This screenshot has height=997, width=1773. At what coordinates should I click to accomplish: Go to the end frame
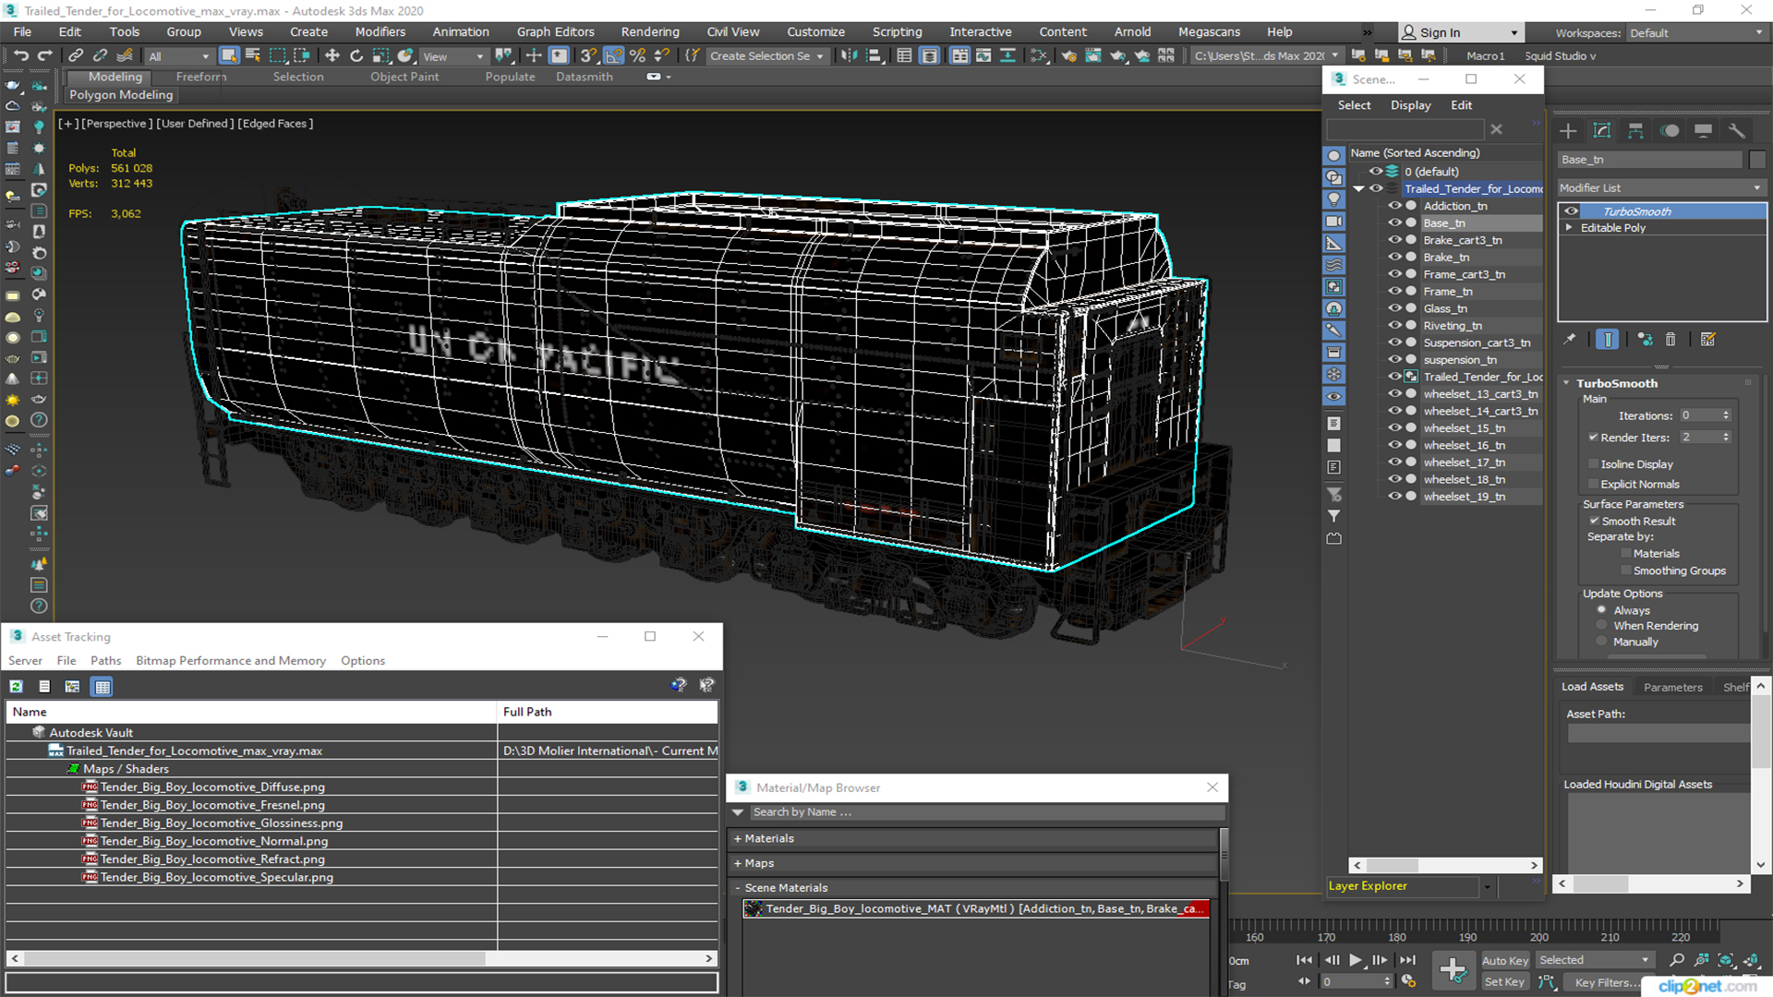[x=1407, y=960]
